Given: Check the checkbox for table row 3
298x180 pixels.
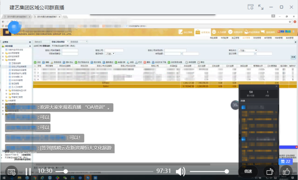Looking at the screenshot, I should coord(35,76).
